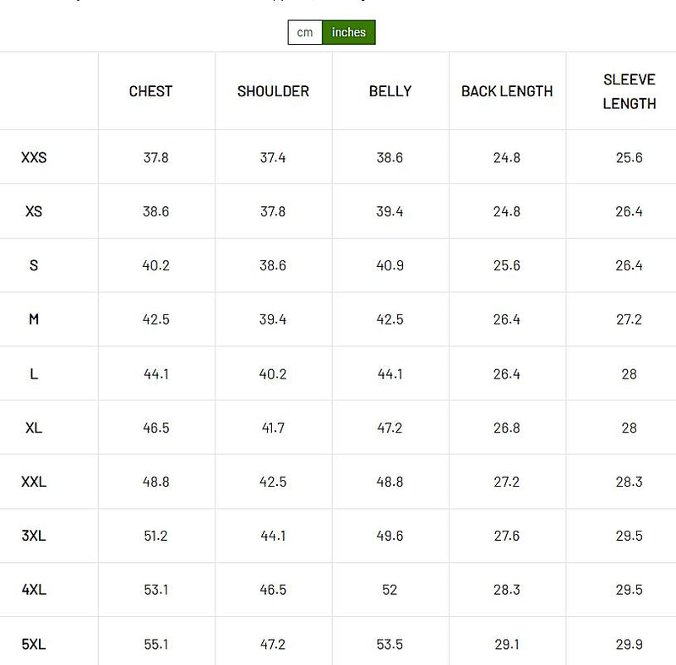
Task: Click the SLEEVE LENGTH column header
Action: click(x=629, y=91)
